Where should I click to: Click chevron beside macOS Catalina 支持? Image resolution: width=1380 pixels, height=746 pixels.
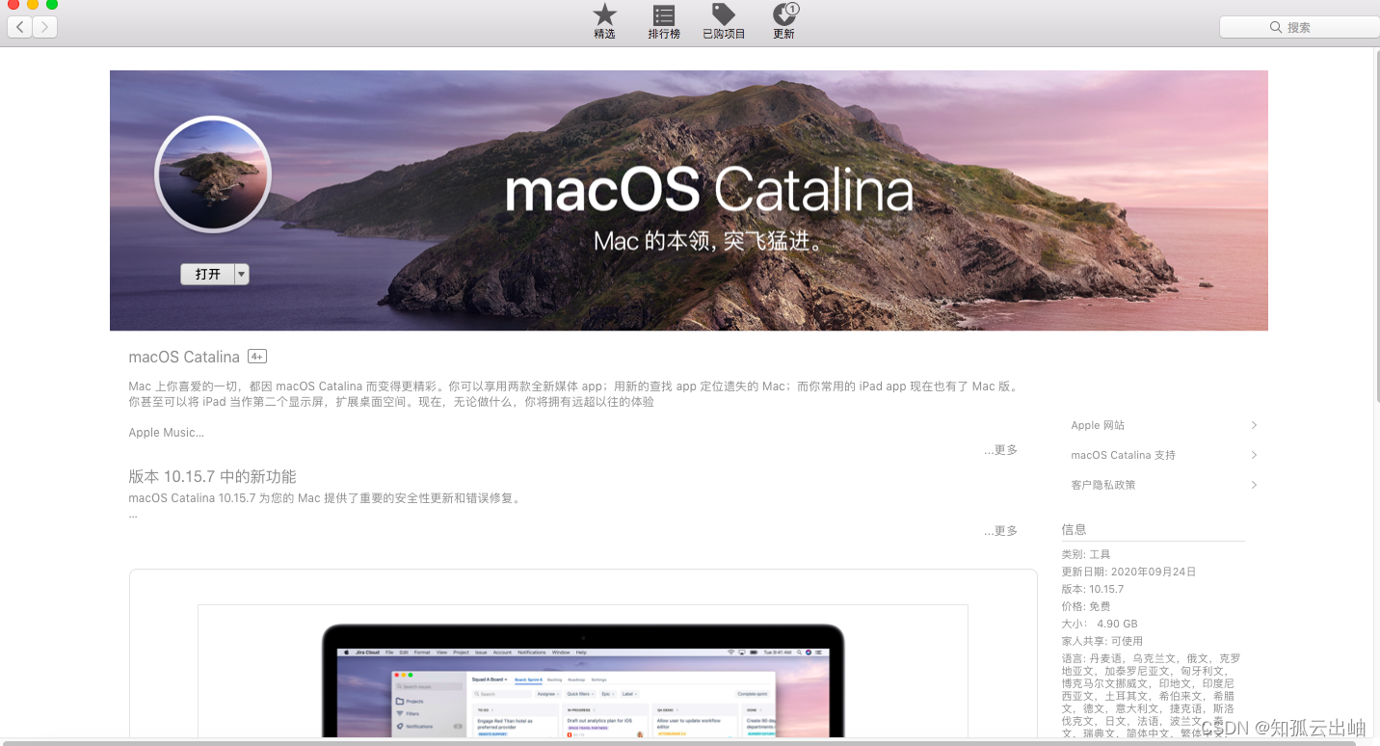(1254, 455)
